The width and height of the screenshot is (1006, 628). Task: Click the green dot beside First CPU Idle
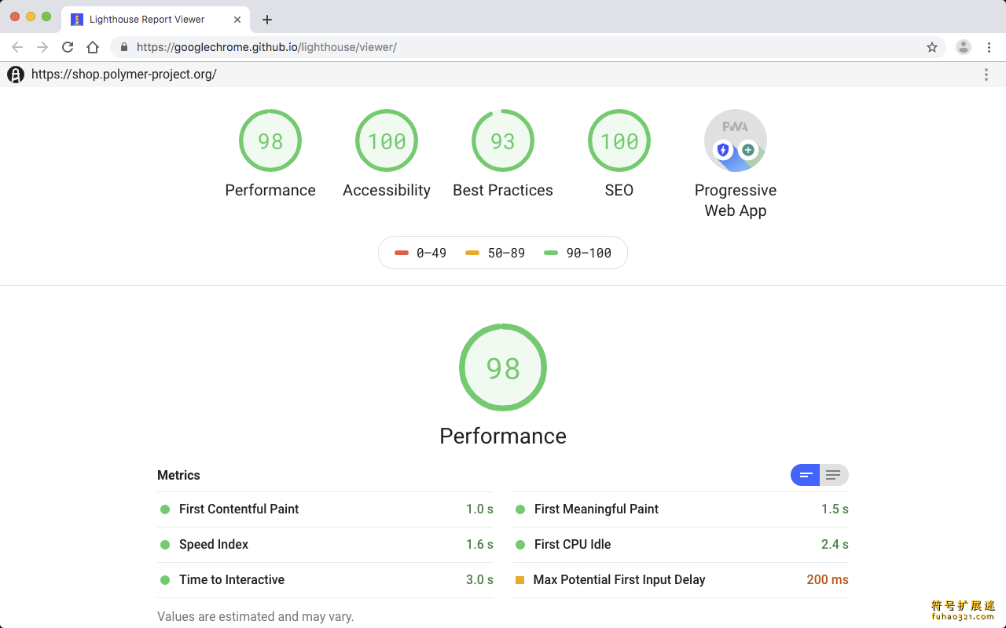point(520,545)
